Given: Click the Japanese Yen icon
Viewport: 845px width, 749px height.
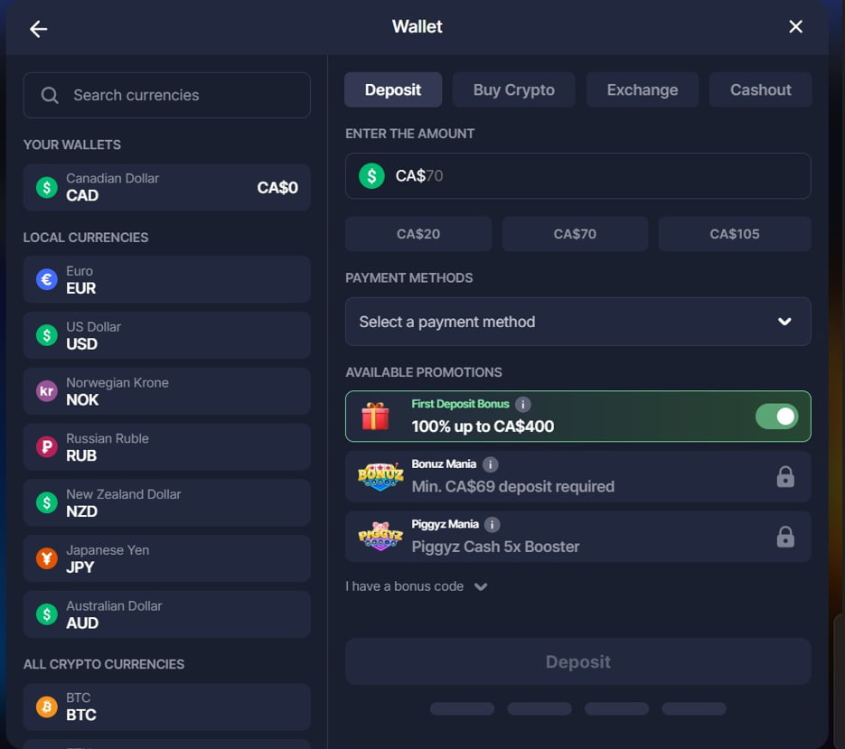Looking at the screenshot, I should coord(46,558).
